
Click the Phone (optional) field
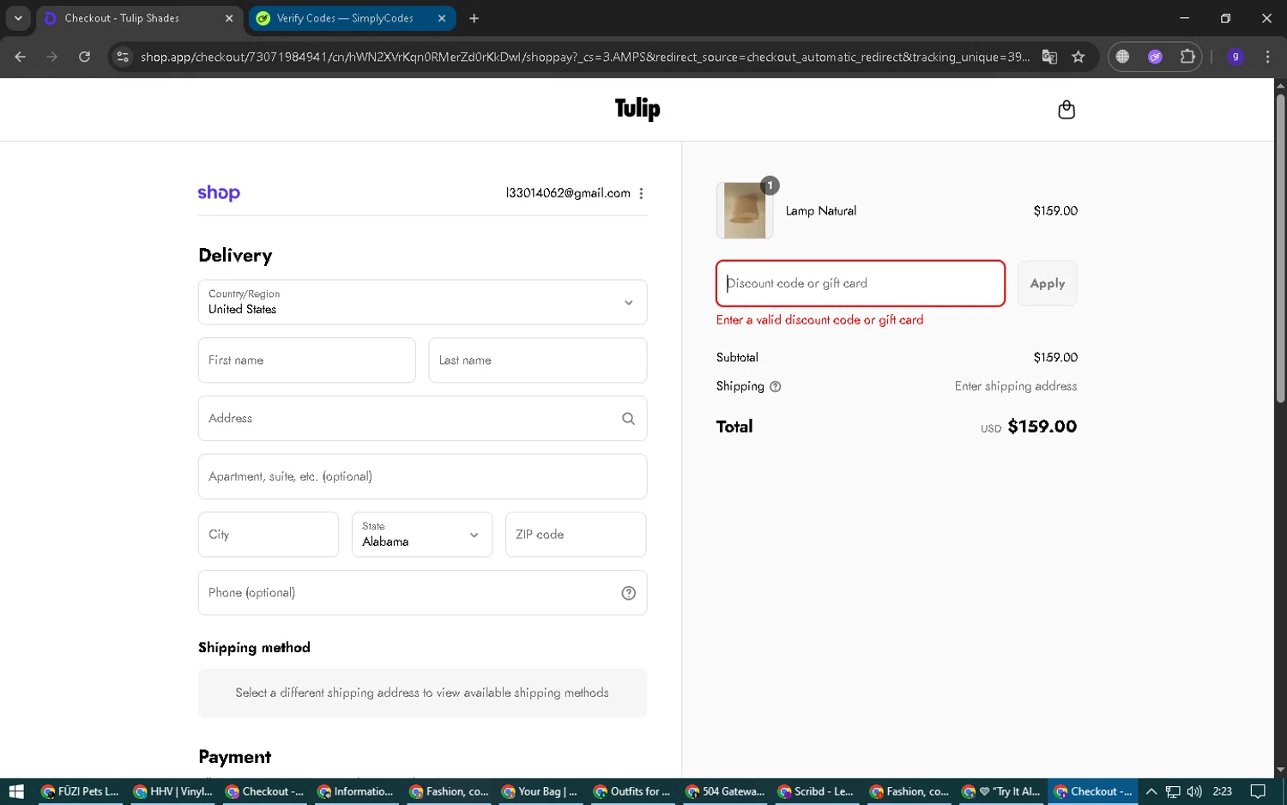[x=422, y=593]
